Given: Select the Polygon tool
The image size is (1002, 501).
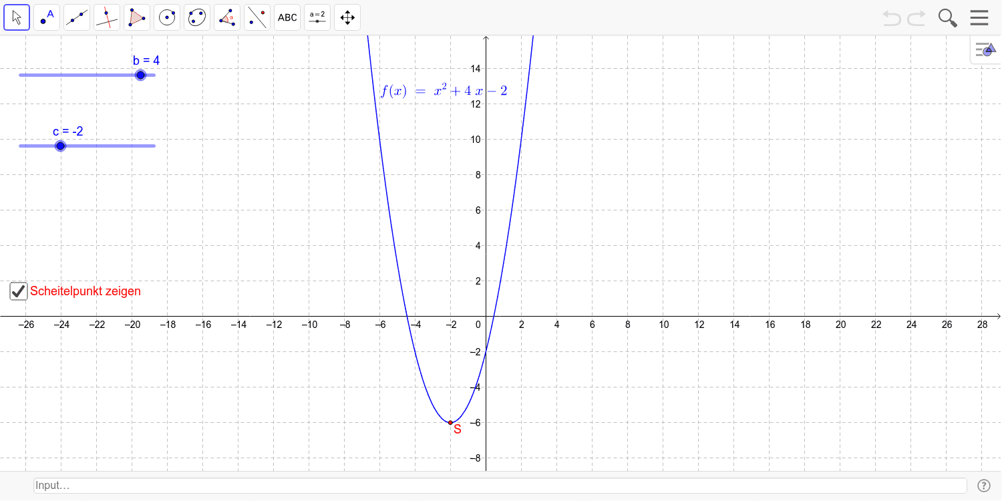Looking at the screenshot, I should click(137, 17).
